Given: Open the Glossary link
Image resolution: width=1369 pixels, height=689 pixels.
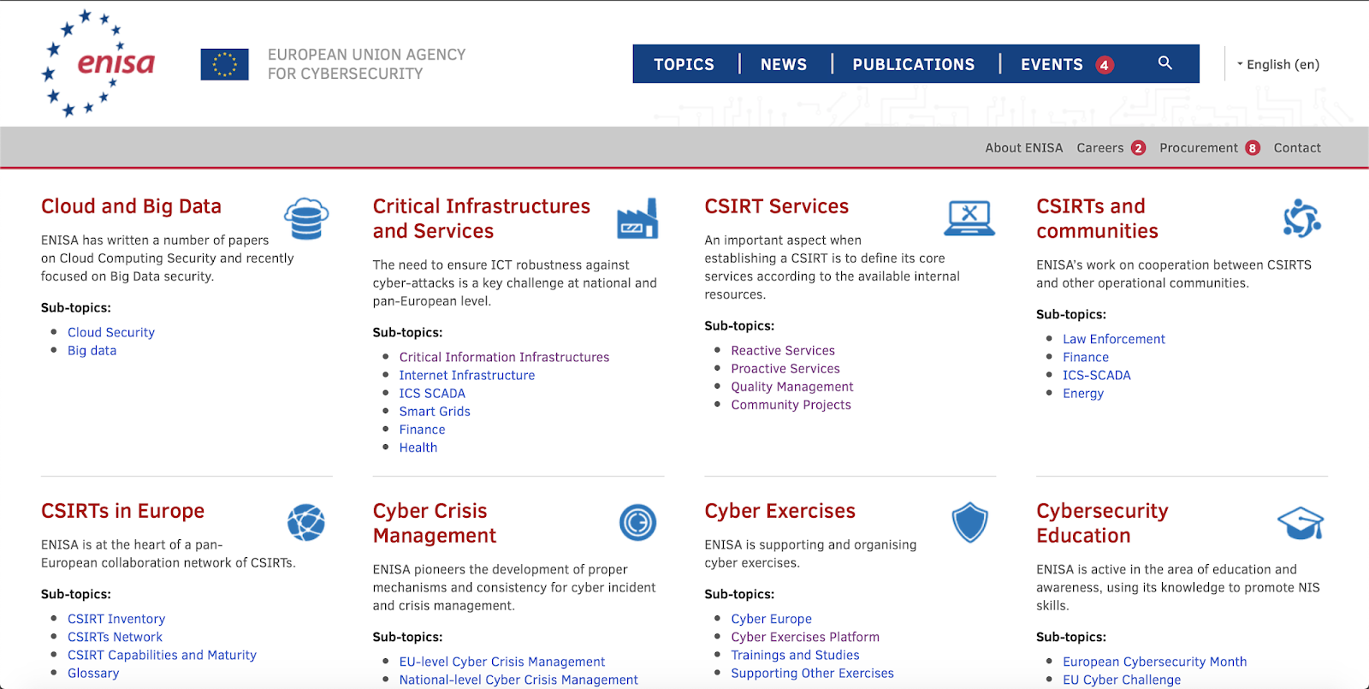Looking at the screenshot, I should click(x=93, y=673).
